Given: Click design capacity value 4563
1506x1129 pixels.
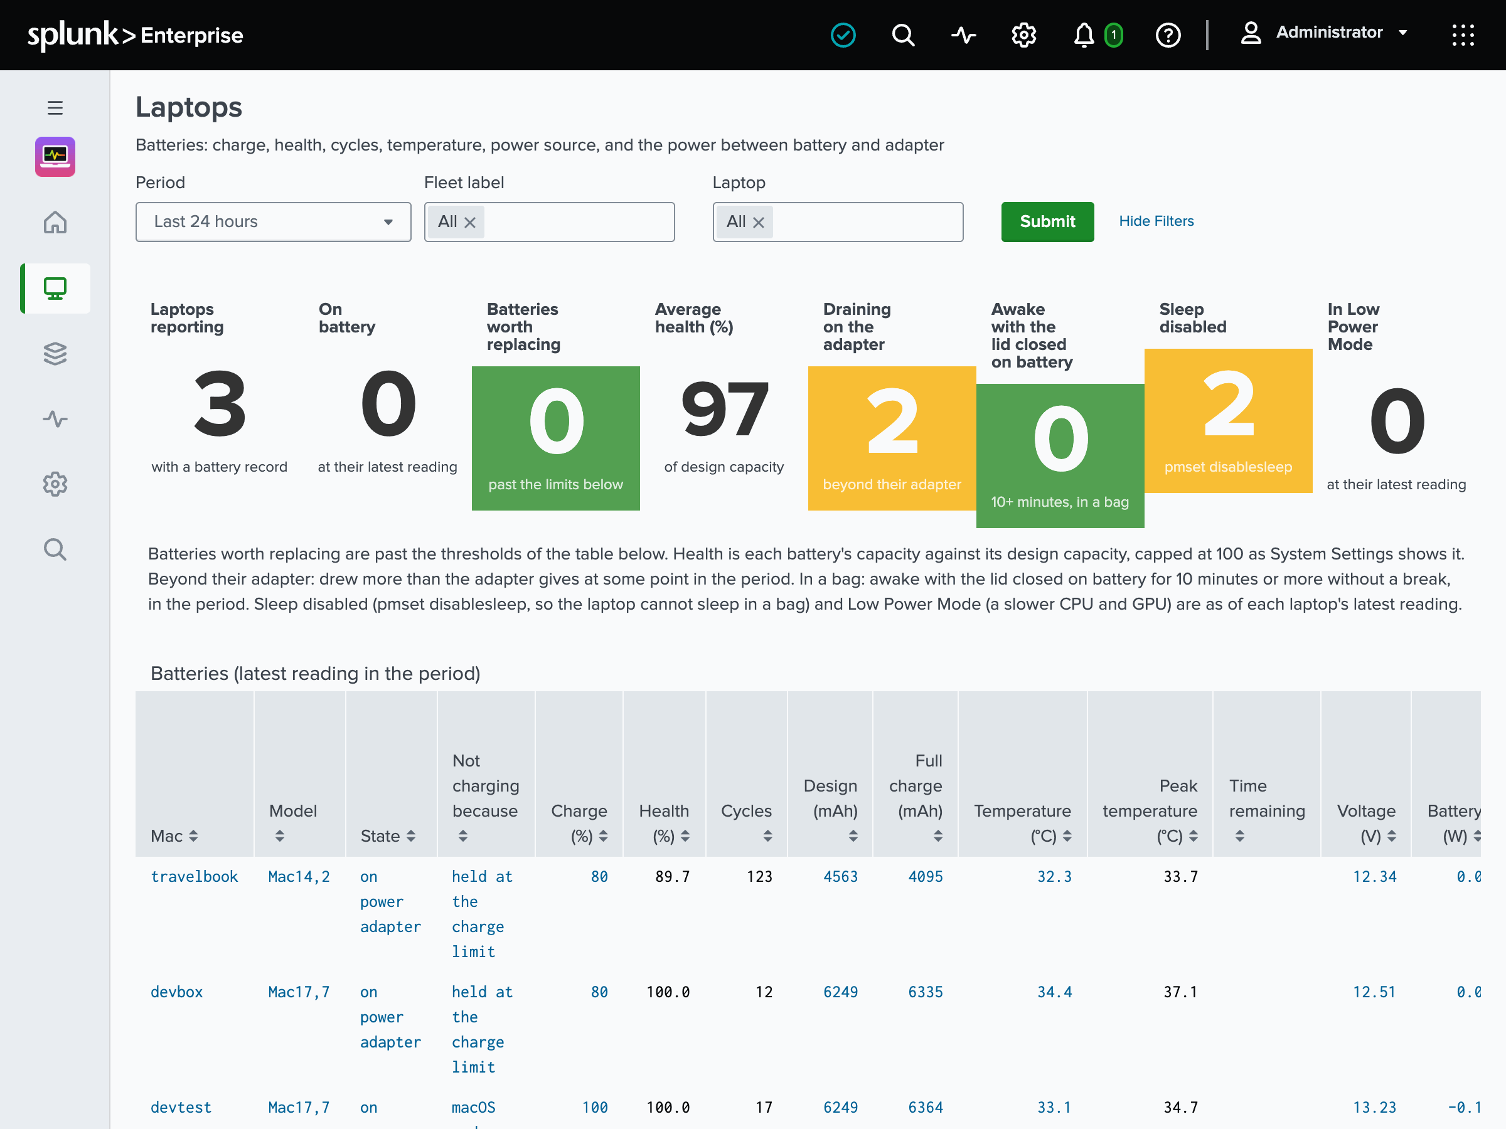Looking at the screenshot, I should 840,876.
